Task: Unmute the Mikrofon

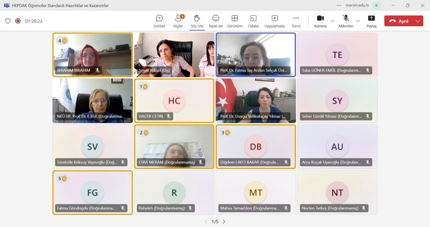Action: pyautogui.click(x=346, y=21)
